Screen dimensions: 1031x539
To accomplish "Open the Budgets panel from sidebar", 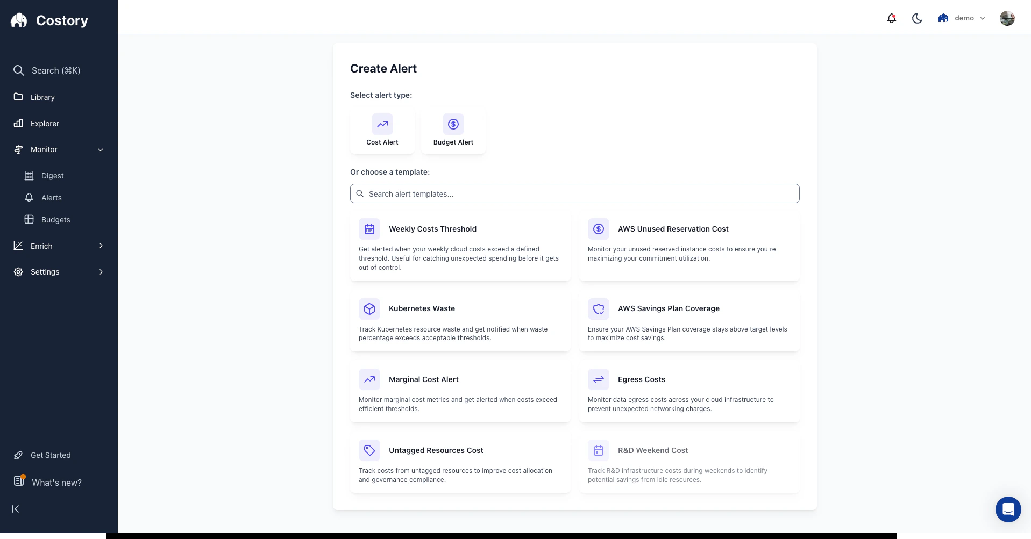I will point(55,220).
